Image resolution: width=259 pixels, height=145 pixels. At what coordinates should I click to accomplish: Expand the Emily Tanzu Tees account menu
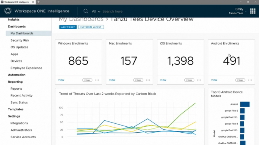(x=237, y=11)
